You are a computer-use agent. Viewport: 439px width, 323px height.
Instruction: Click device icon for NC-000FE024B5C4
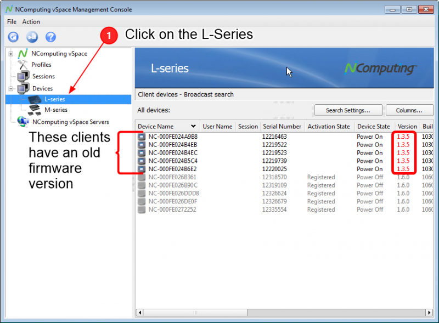click(x=142, y=161)
